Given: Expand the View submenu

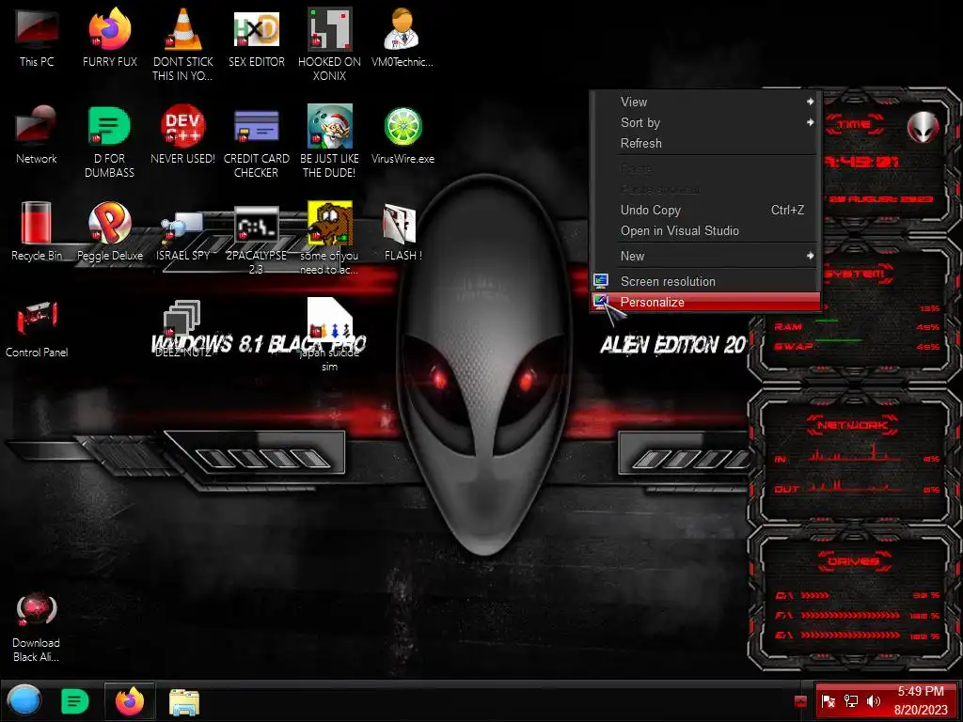Looking at the screenshot, I should pos(705,102).
